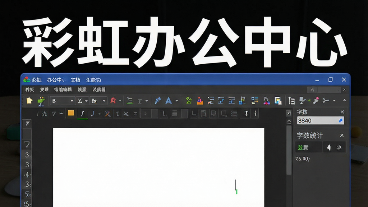This screenshot has width=368, height=207.
Task: Close the 字数 panel
Action: click(x=342, y=112)
